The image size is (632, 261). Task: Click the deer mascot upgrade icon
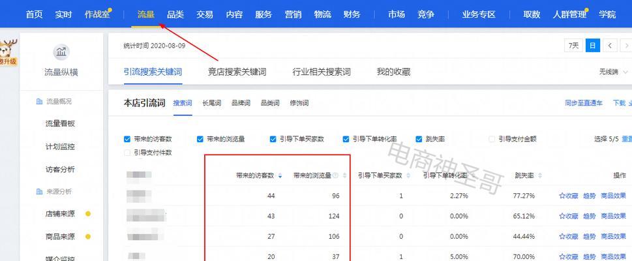(8, 52)
